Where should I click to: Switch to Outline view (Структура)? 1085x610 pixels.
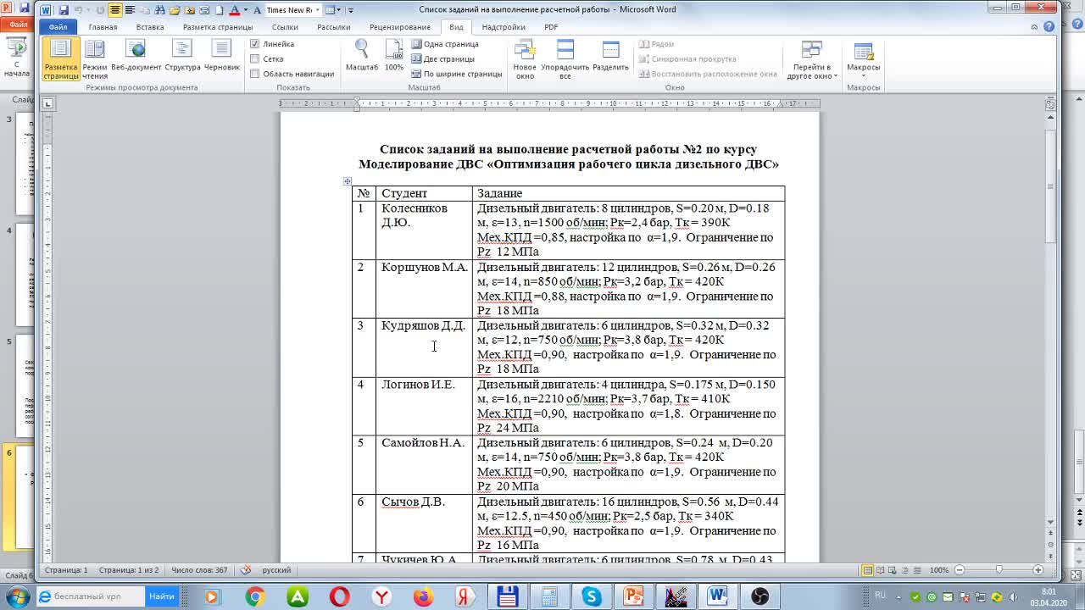click(x=182, y=56)
